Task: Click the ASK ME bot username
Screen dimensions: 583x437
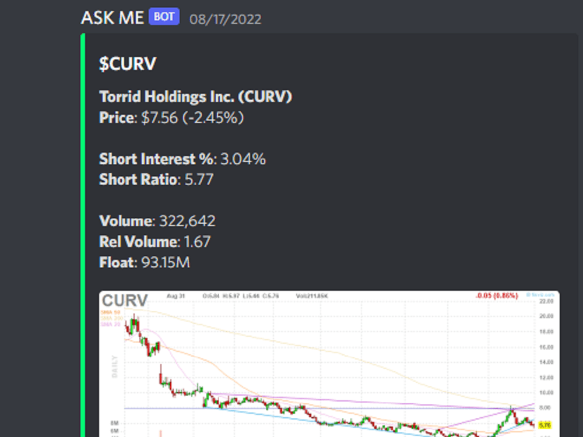Action: (113, 17)
